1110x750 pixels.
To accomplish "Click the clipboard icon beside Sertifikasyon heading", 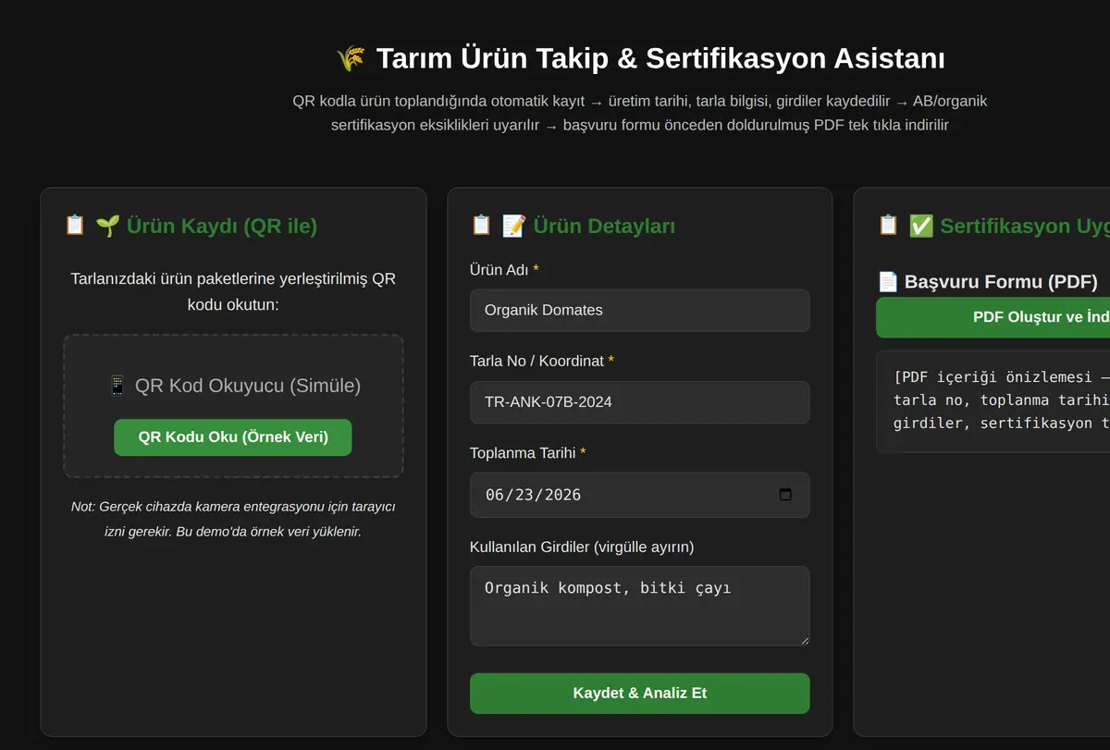I will coord(888,225).
